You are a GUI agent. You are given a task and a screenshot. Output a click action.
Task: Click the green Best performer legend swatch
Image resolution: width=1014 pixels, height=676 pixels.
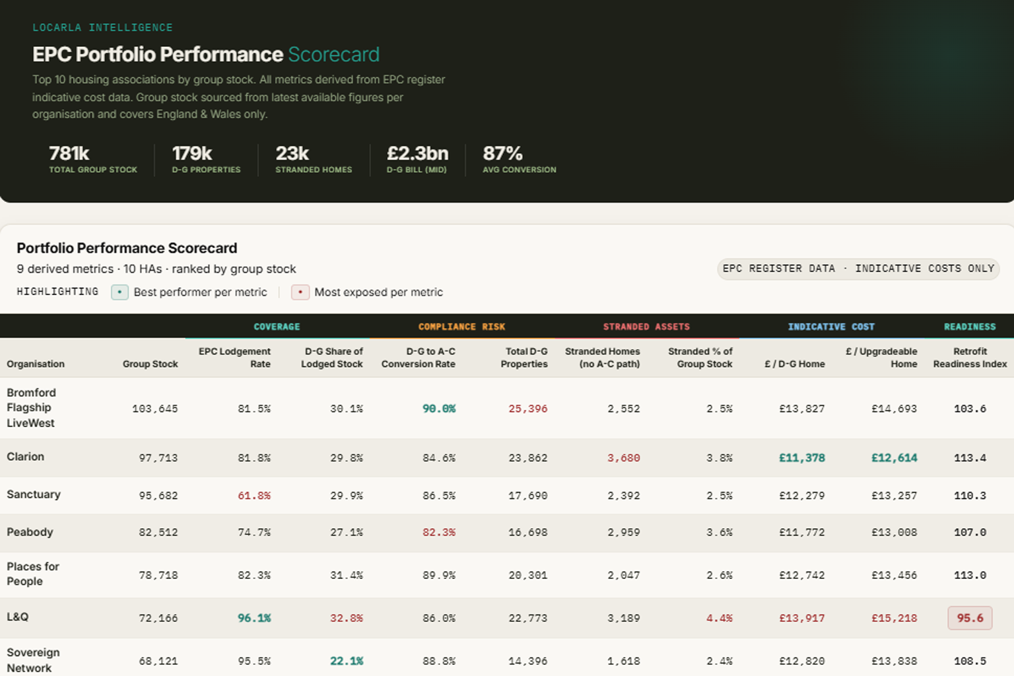[x=119, y=292]
